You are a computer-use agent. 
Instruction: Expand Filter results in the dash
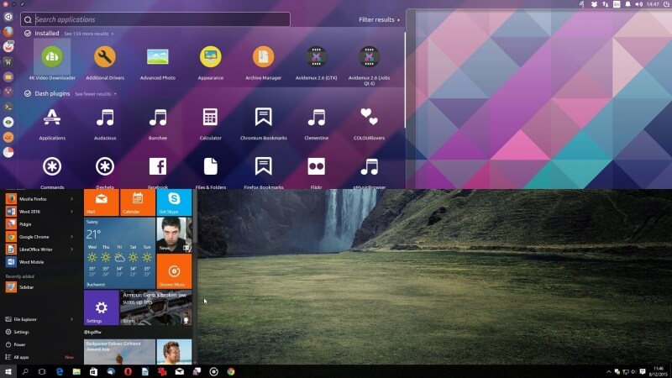pyautogui.click(x=379, y=19)
